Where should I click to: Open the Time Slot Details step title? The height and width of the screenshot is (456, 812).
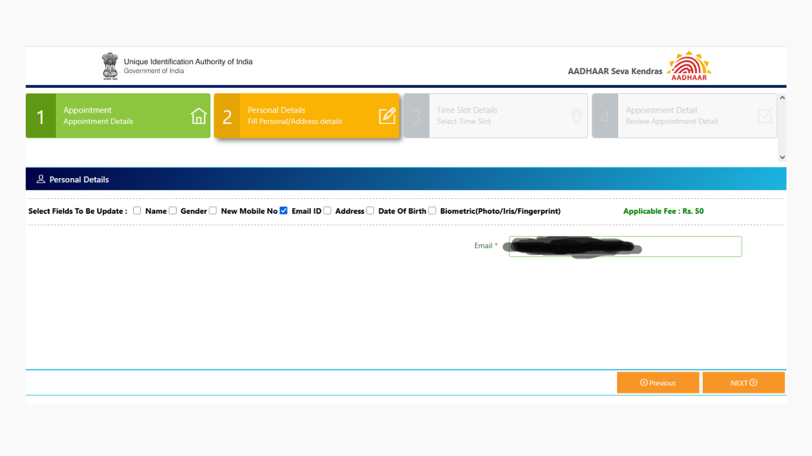pos(467,110)
